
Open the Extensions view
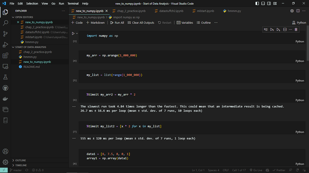[5, 56]
